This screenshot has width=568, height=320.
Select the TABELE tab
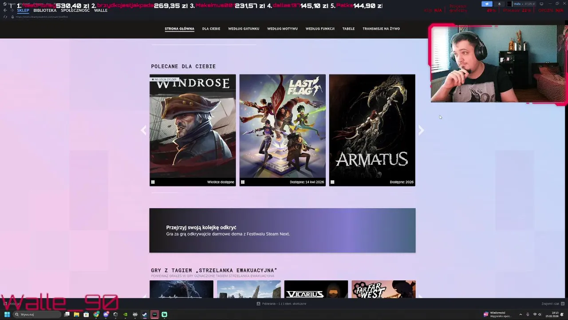point(348,29)
